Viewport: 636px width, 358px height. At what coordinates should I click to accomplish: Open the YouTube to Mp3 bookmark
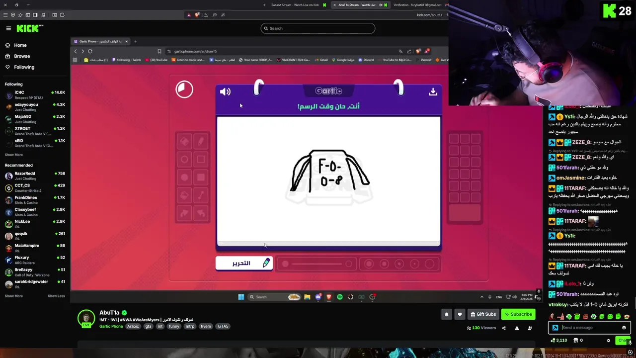point(395,60)
